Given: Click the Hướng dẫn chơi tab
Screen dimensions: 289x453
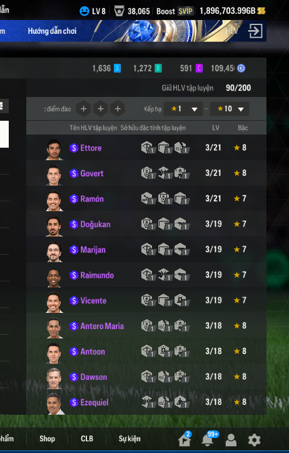Looking at the screenshot, I should pyautogui.click(x=53, y=31).
